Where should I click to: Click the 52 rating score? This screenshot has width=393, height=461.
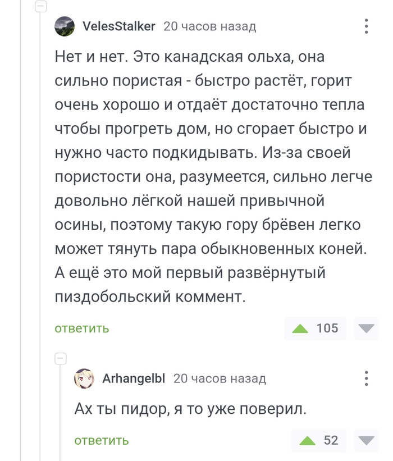tap(331, 441)
